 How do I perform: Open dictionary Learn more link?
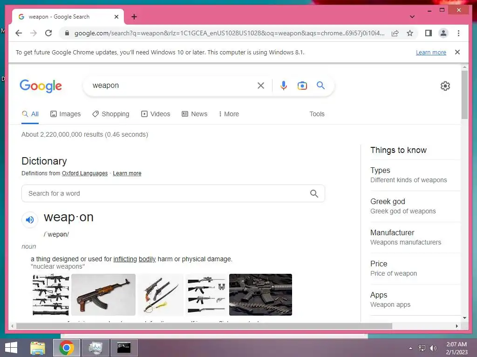tap(127, 173)
